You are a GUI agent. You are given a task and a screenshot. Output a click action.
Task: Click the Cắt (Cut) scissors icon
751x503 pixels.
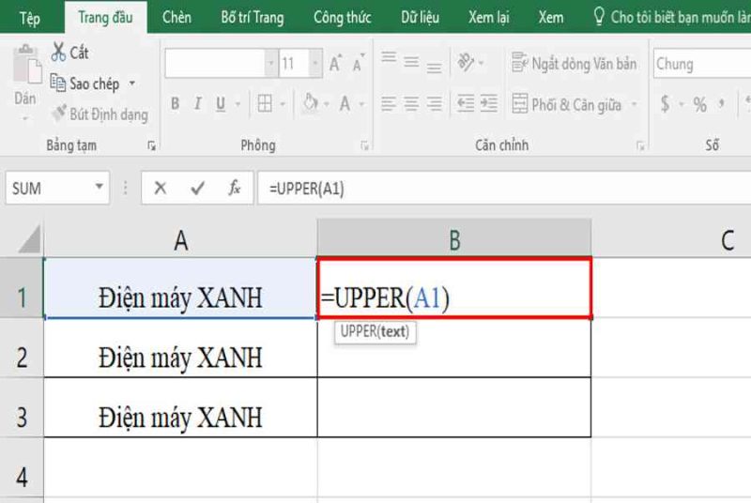58,52
